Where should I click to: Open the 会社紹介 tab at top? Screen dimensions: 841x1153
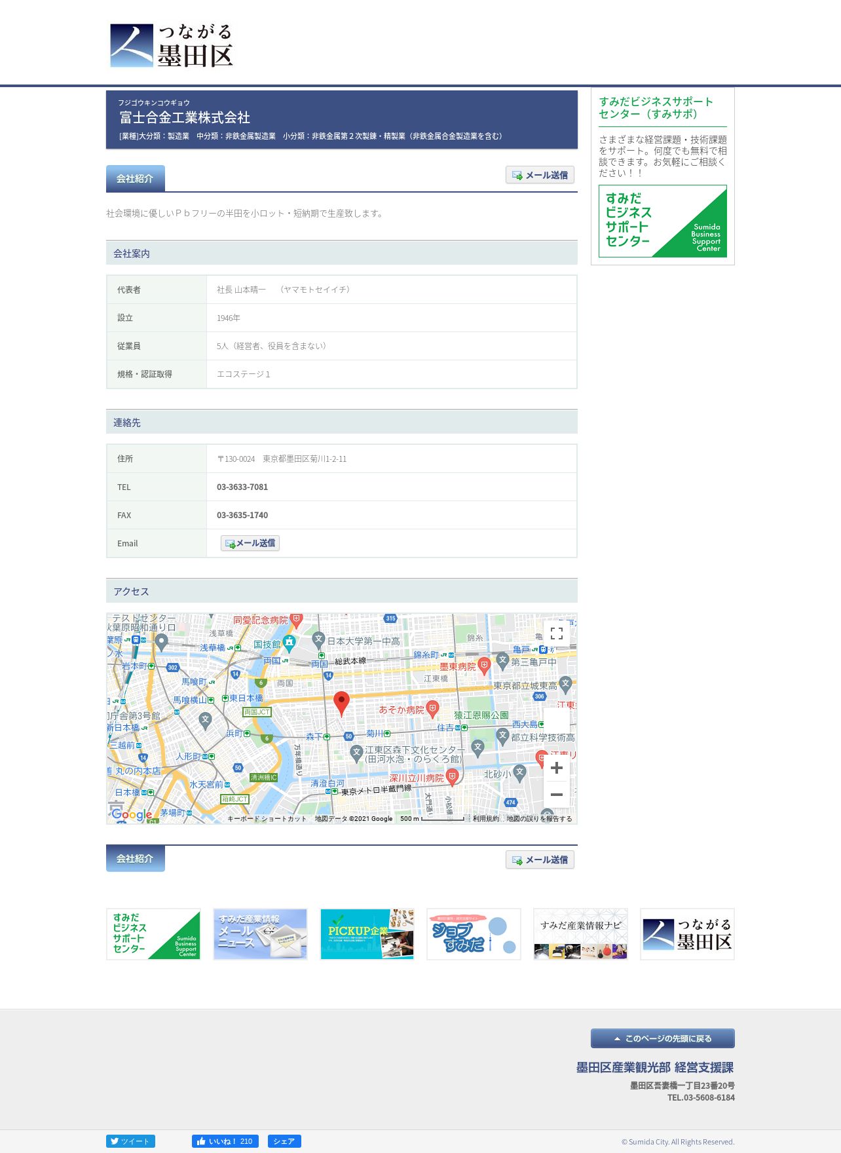click(136, 178)
